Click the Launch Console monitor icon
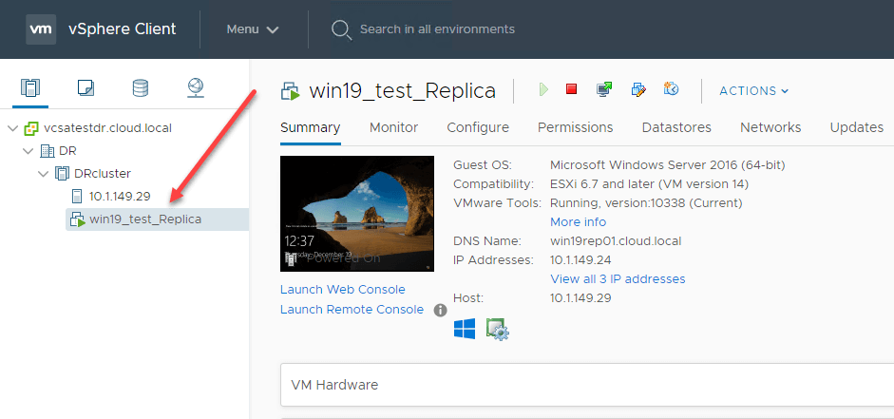The height and width of the screenshot is (419, 894). tap(604, 89)
